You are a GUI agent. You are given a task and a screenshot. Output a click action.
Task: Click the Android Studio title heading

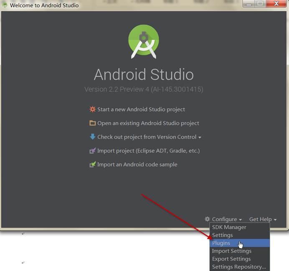144,74
